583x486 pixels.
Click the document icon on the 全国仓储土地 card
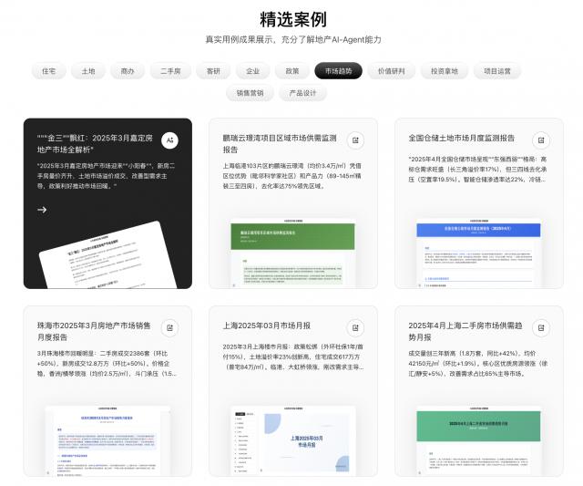(x=541, y=140)
